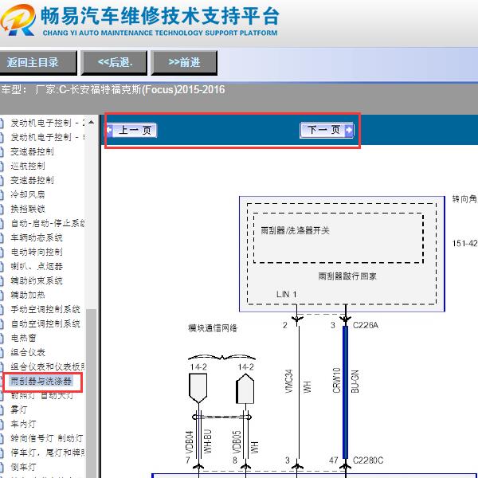Click document icon beside 雾灯
This screenshot has height=478, width=478.
click(x=2, y=409)
